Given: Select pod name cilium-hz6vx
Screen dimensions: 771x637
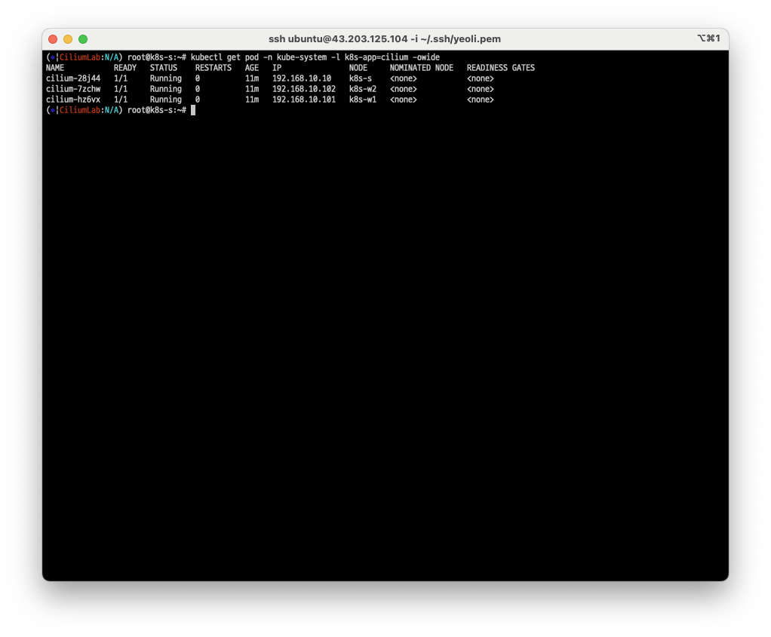Looking at the screenshot, I should click(x=73, y=100).
